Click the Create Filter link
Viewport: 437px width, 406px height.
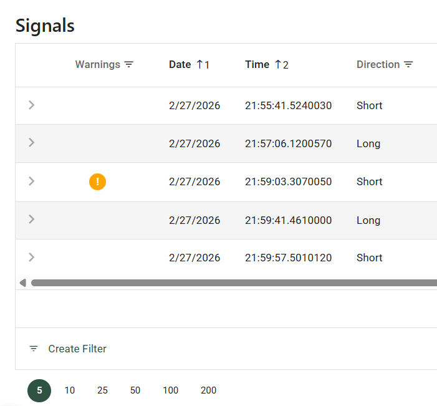click(77, 349)
